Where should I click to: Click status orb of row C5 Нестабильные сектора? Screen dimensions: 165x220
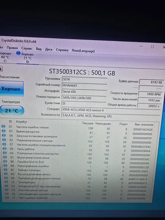click(7, 190)
